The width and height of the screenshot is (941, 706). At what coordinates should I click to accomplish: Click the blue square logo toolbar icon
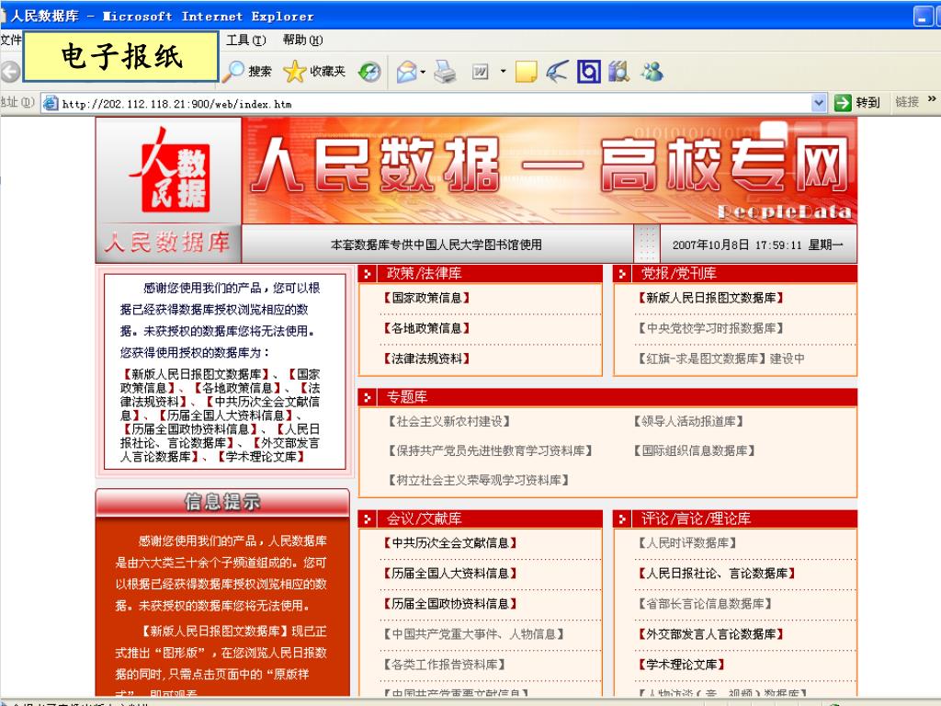click(x=589, y=72)
